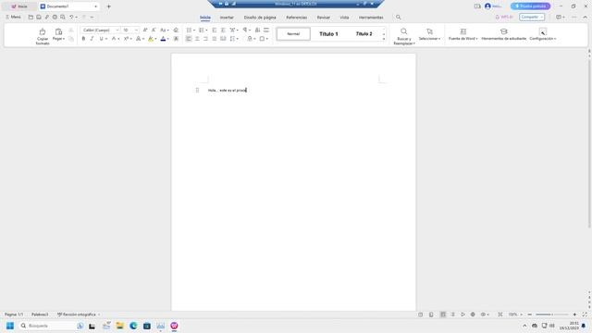Select the Normal style
The height and width of the screenshot is (333, 592).
pyautogui.click(x=293, y=34)
